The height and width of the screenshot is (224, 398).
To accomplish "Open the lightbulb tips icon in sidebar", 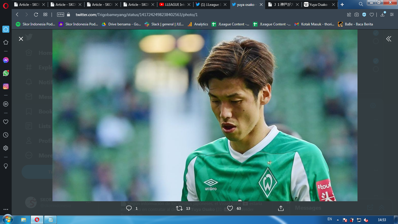I will (x=6, y=166).
